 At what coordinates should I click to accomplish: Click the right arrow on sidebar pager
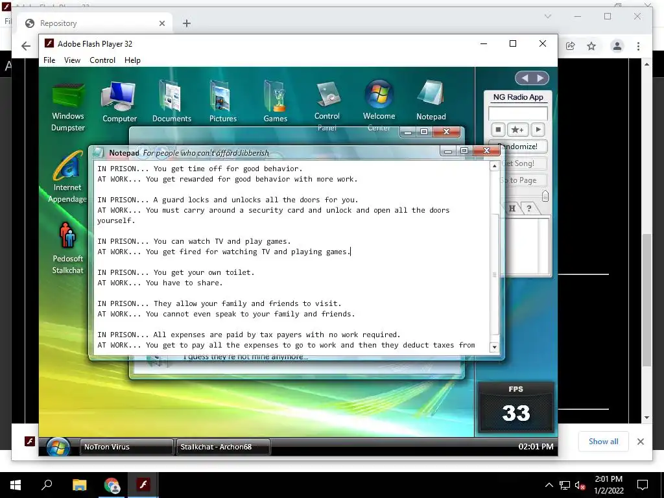coord(540,78)
